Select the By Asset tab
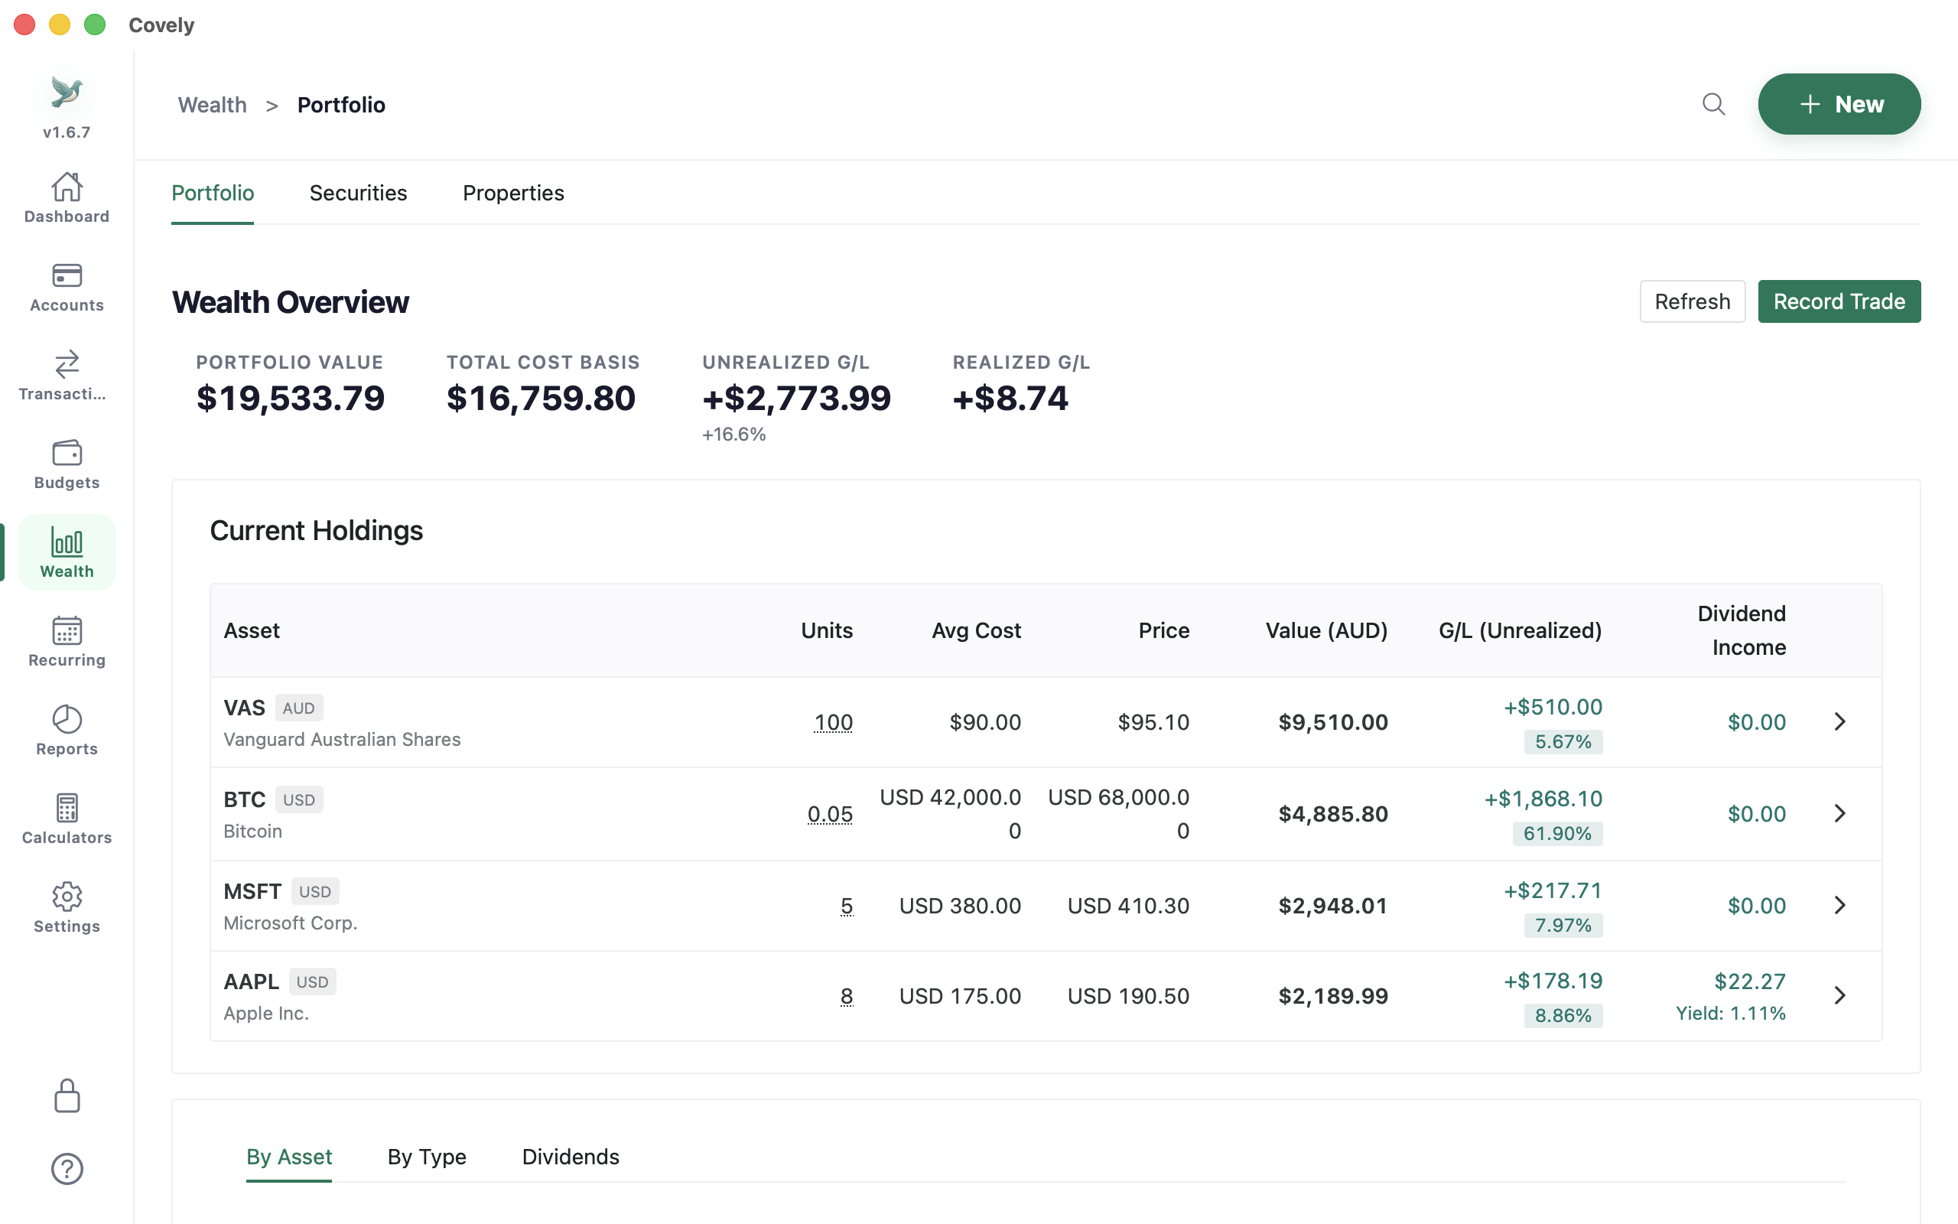1958x1224 pixels. (289, 1157)
